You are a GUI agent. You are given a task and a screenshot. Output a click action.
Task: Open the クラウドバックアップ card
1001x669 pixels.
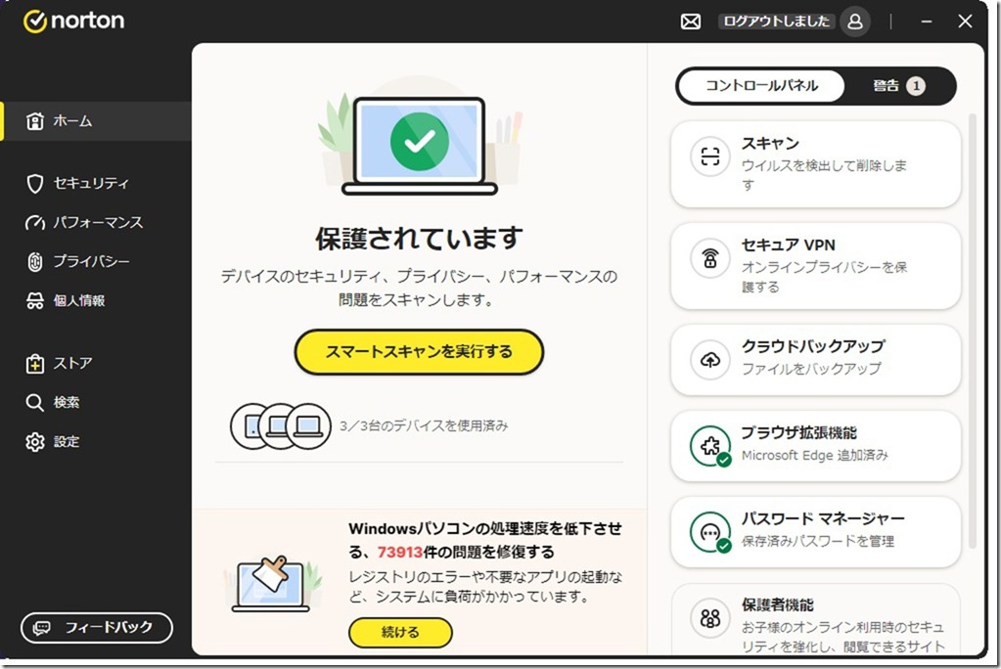point(816,359)
